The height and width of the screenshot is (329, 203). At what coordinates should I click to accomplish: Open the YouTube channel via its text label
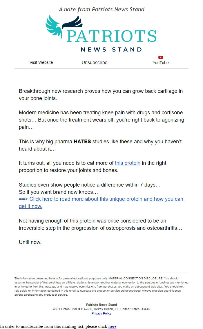(x=161, y=63)
